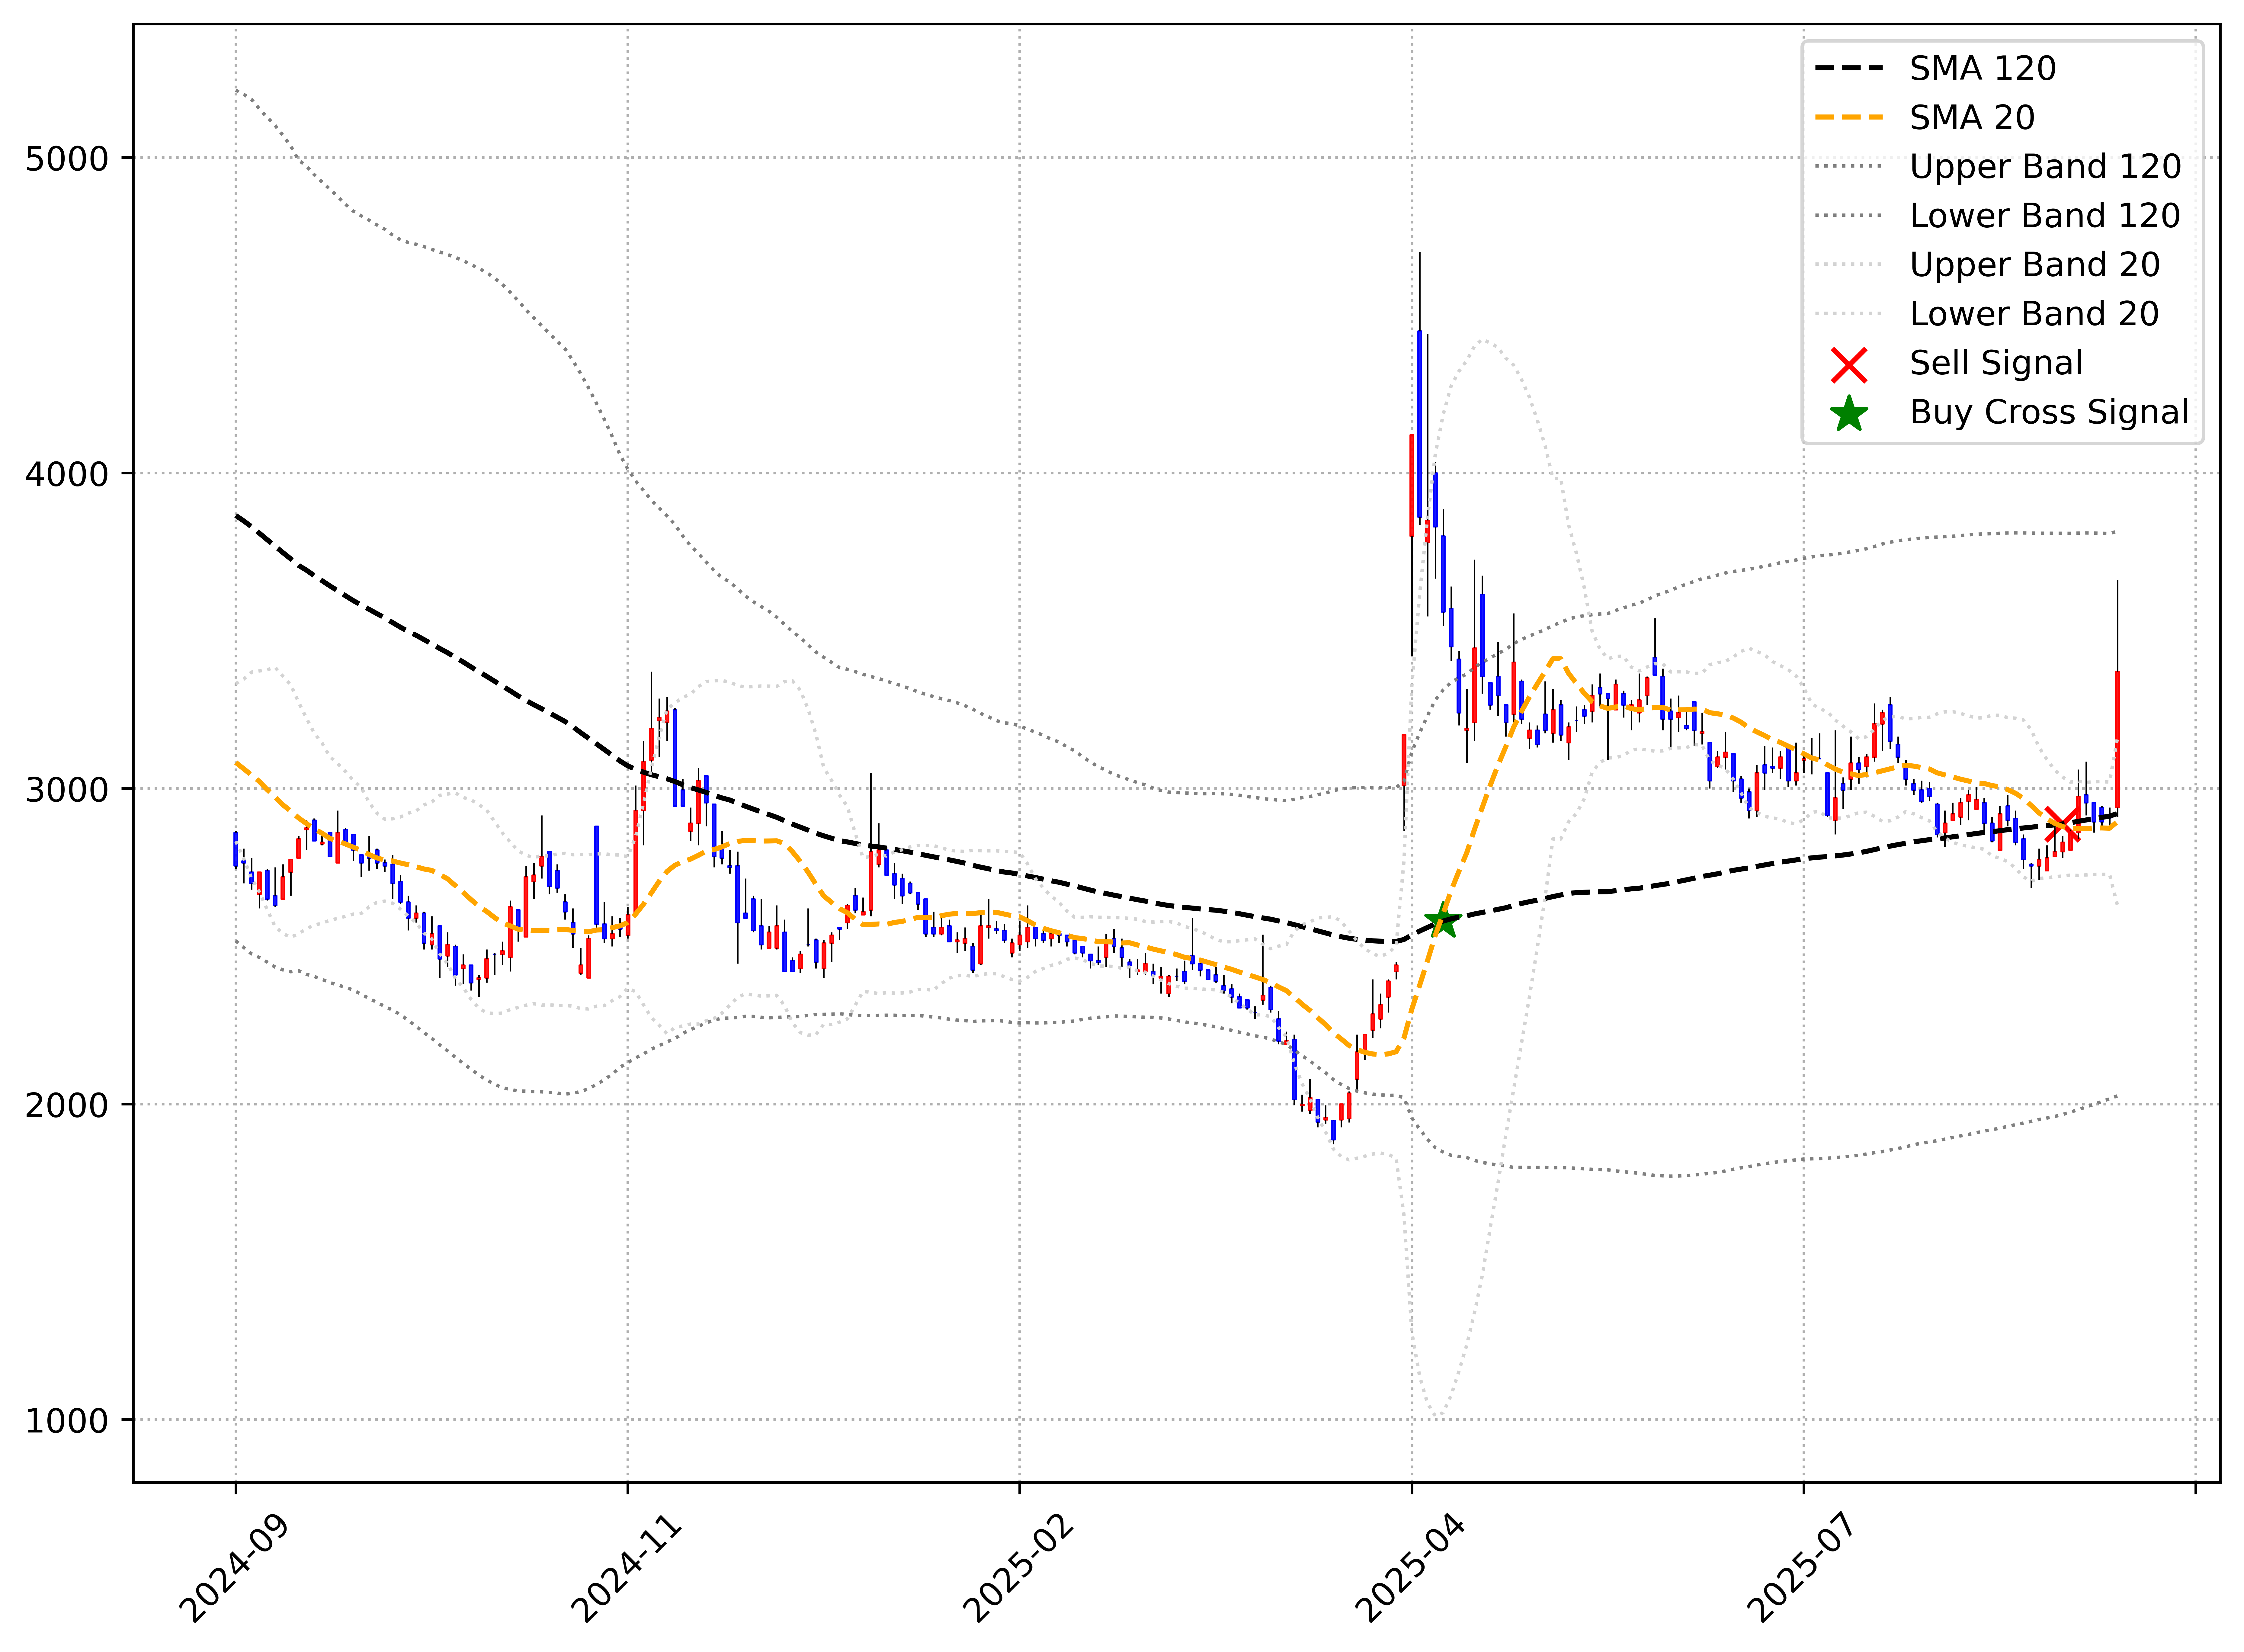Viewport: 2244px width, 1652px height.
Task: Click the 2025-04 x-axis date label
Action: point(1410,1568)
